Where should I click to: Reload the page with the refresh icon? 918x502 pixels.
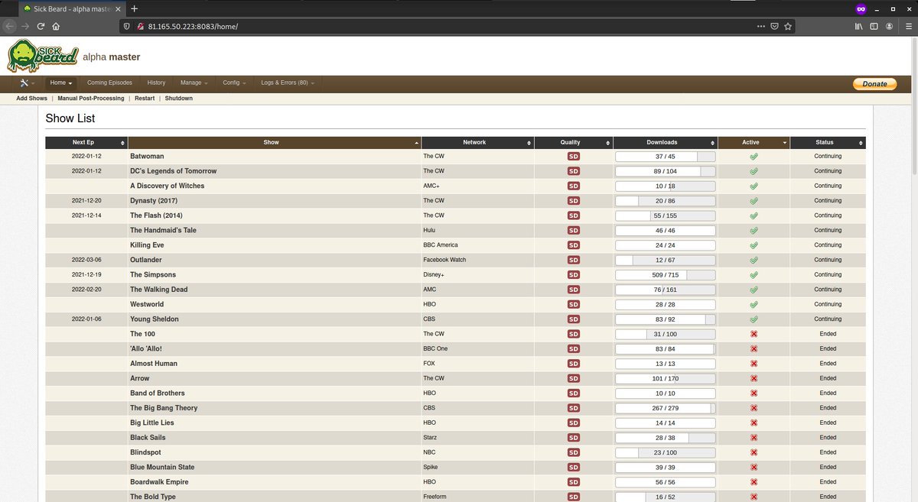point(41,25)
